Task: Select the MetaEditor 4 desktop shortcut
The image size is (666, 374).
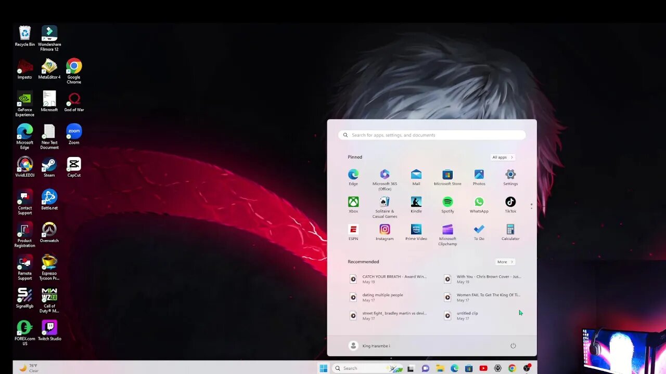Action: point(49,69)
